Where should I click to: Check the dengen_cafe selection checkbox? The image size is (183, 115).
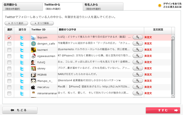coord(9,44)
